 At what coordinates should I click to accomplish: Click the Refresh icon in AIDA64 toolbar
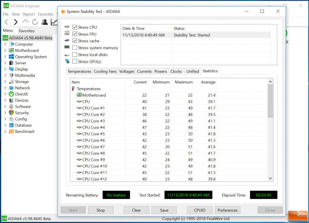click(35, 22)
